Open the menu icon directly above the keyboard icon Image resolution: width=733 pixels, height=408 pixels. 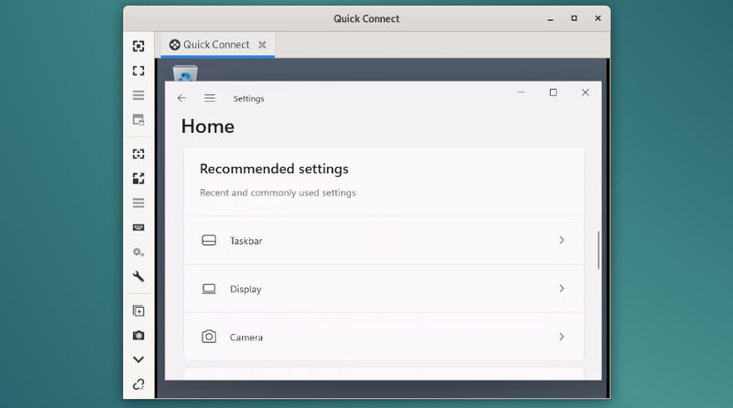pos(138,203)
